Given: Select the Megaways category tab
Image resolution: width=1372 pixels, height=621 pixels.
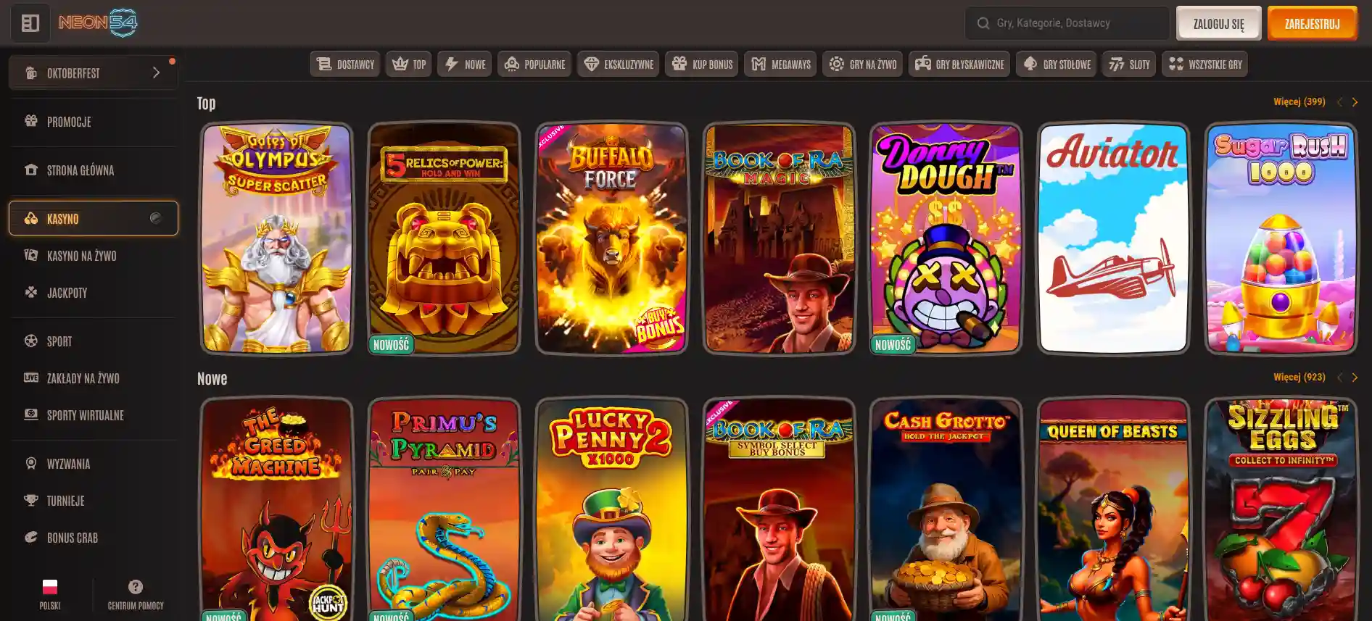Looking at the screenshot, I should pyautogui.click(x=781, y=64).
